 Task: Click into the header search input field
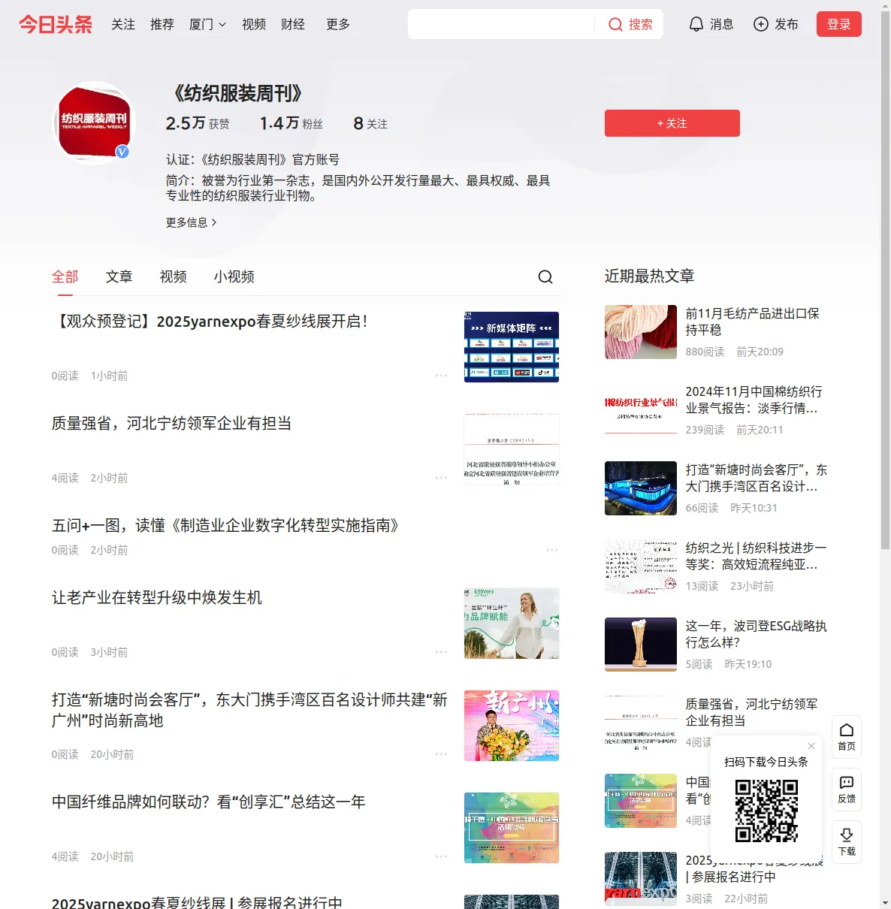(500, 24)
